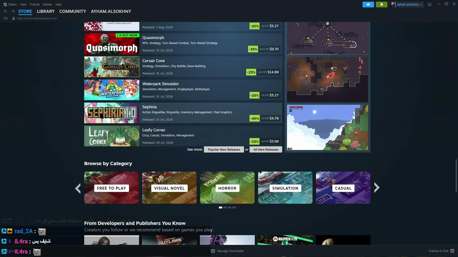This screenshot has height=257, width=458.
Task: Click the $4.79 price for Sephiria
Action: pyautogui.click(x=274, y=118)
